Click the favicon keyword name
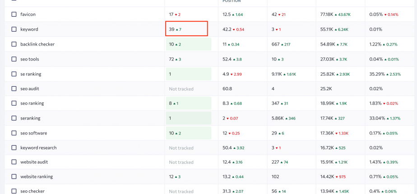417x194 pixels. [28, 14]
